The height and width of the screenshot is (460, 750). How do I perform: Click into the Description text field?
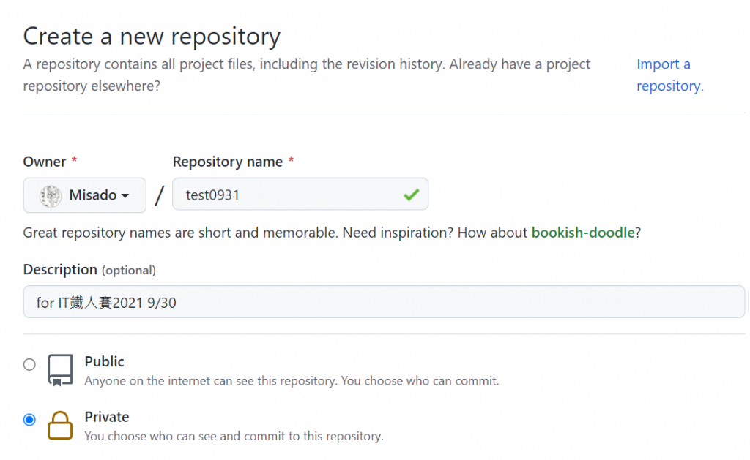[384, 302]
